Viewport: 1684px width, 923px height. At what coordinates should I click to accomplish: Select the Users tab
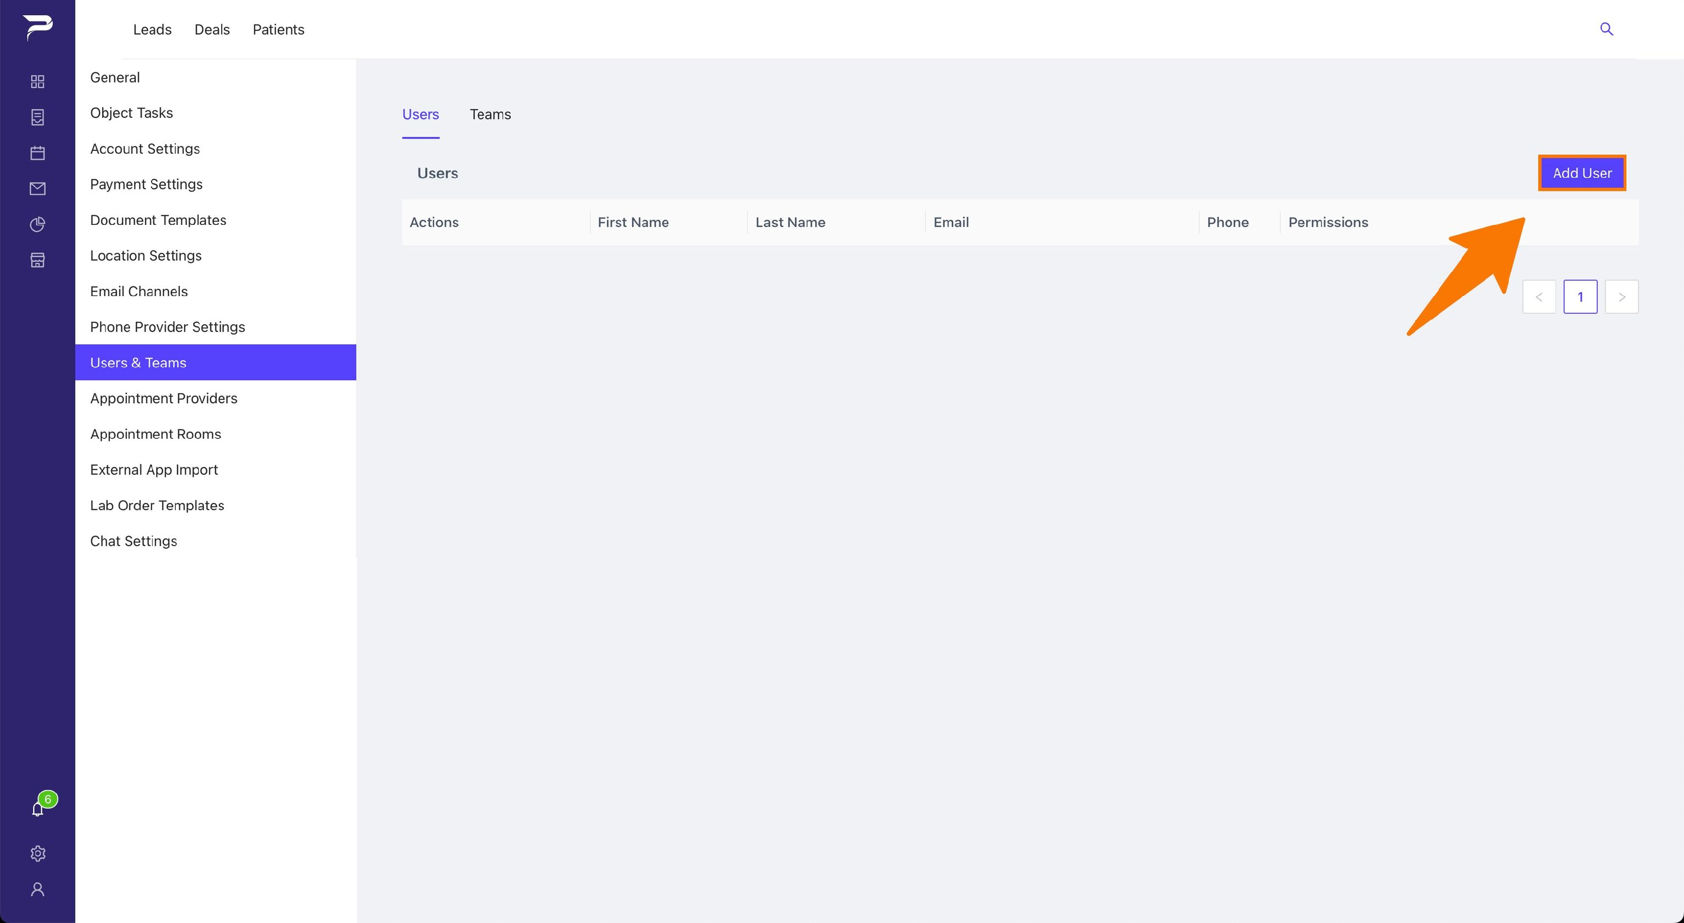[420, 114]
